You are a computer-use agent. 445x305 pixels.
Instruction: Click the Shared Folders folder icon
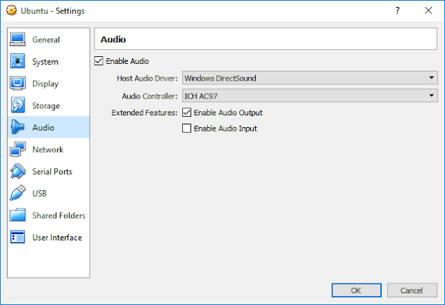coord(17,215)
